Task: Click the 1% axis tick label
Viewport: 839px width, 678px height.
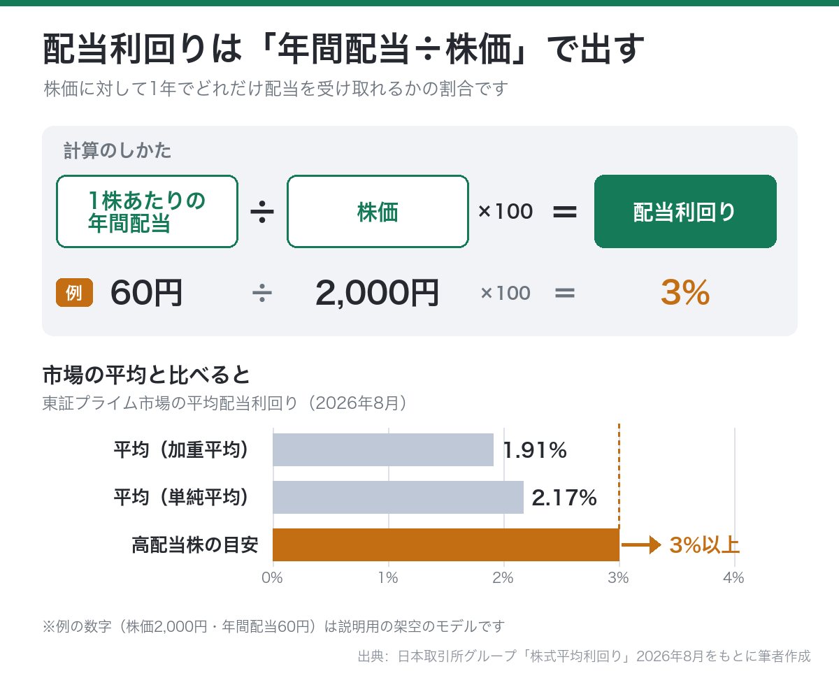Action: coord(388,578)
